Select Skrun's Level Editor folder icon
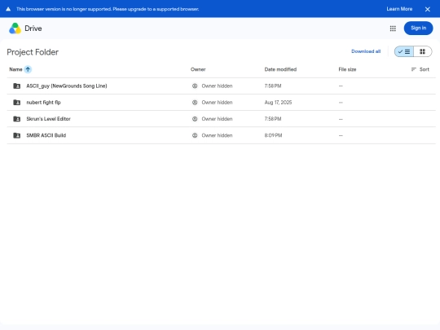Screen dimensions: 440x330 [17, 119]
